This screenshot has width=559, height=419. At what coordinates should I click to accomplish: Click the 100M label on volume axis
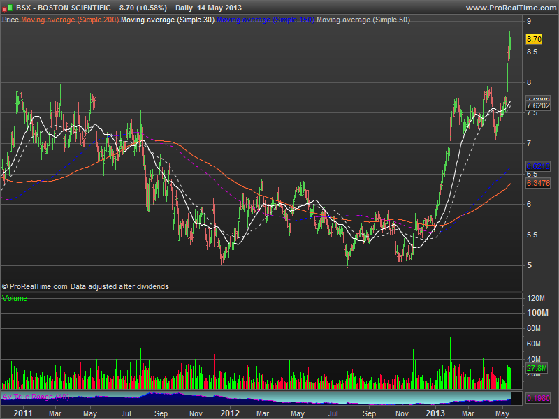coord(537,313)
